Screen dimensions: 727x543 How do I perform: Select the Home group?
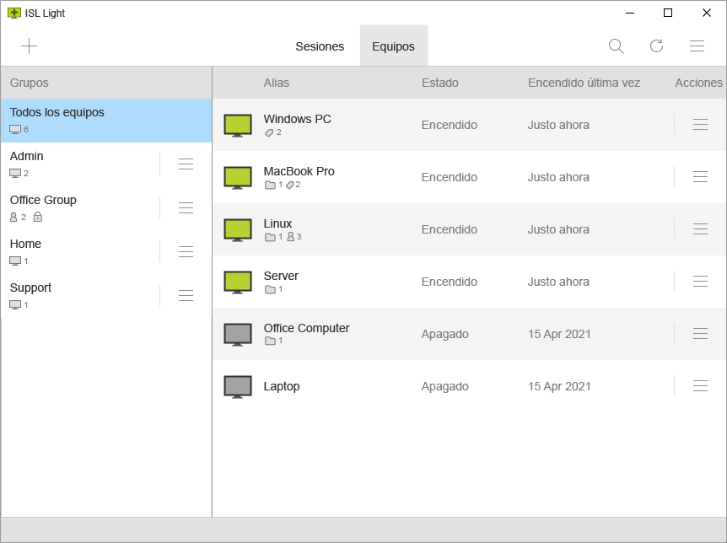pos(76,251)
